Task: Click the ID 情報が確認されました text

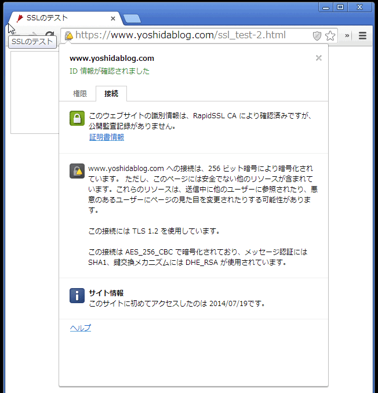Action: point(110,71)
